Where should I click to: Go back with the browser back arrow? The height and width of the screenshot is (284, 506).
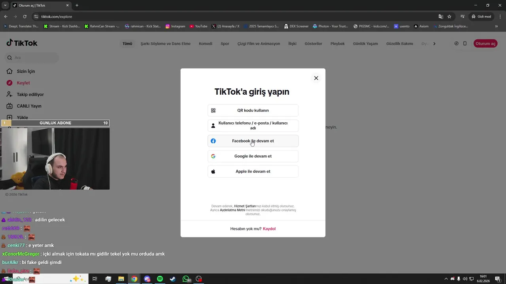[6, 17]
